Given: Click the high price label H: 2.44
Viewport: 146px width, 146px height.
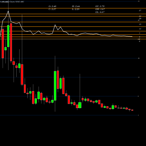Looking at the screenshot, I should (76, 6).
